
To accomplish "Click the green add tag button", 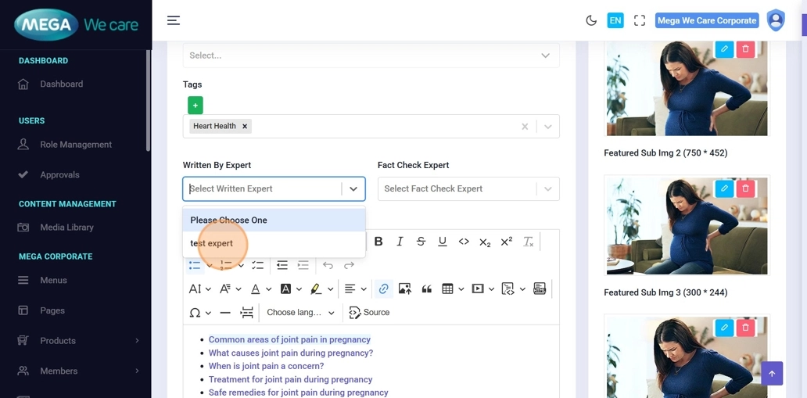I will [195, 105].
